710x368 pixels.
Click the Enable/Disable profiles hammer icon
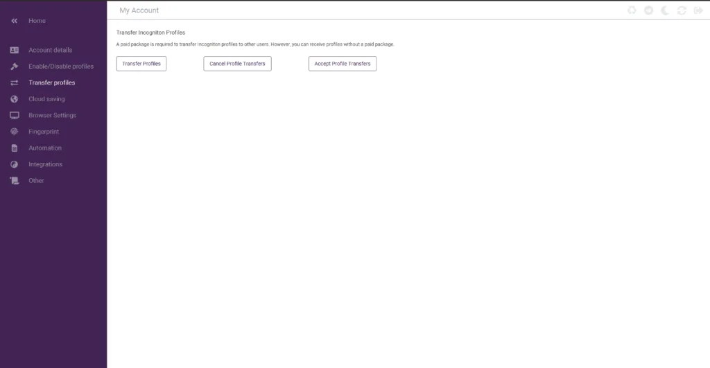coord(14,67)
